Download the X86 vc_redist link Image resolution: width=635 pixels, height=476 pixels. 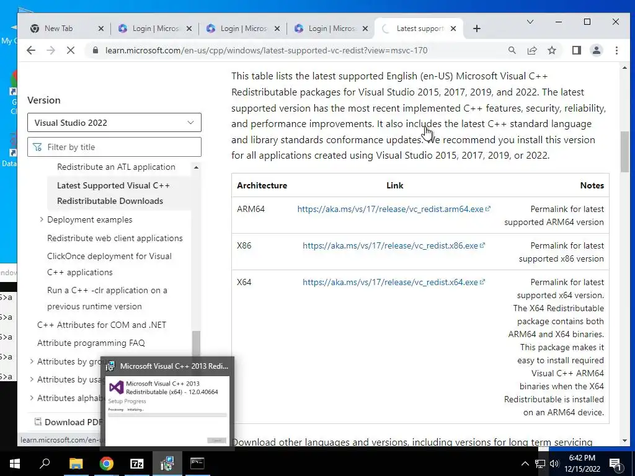394,245
